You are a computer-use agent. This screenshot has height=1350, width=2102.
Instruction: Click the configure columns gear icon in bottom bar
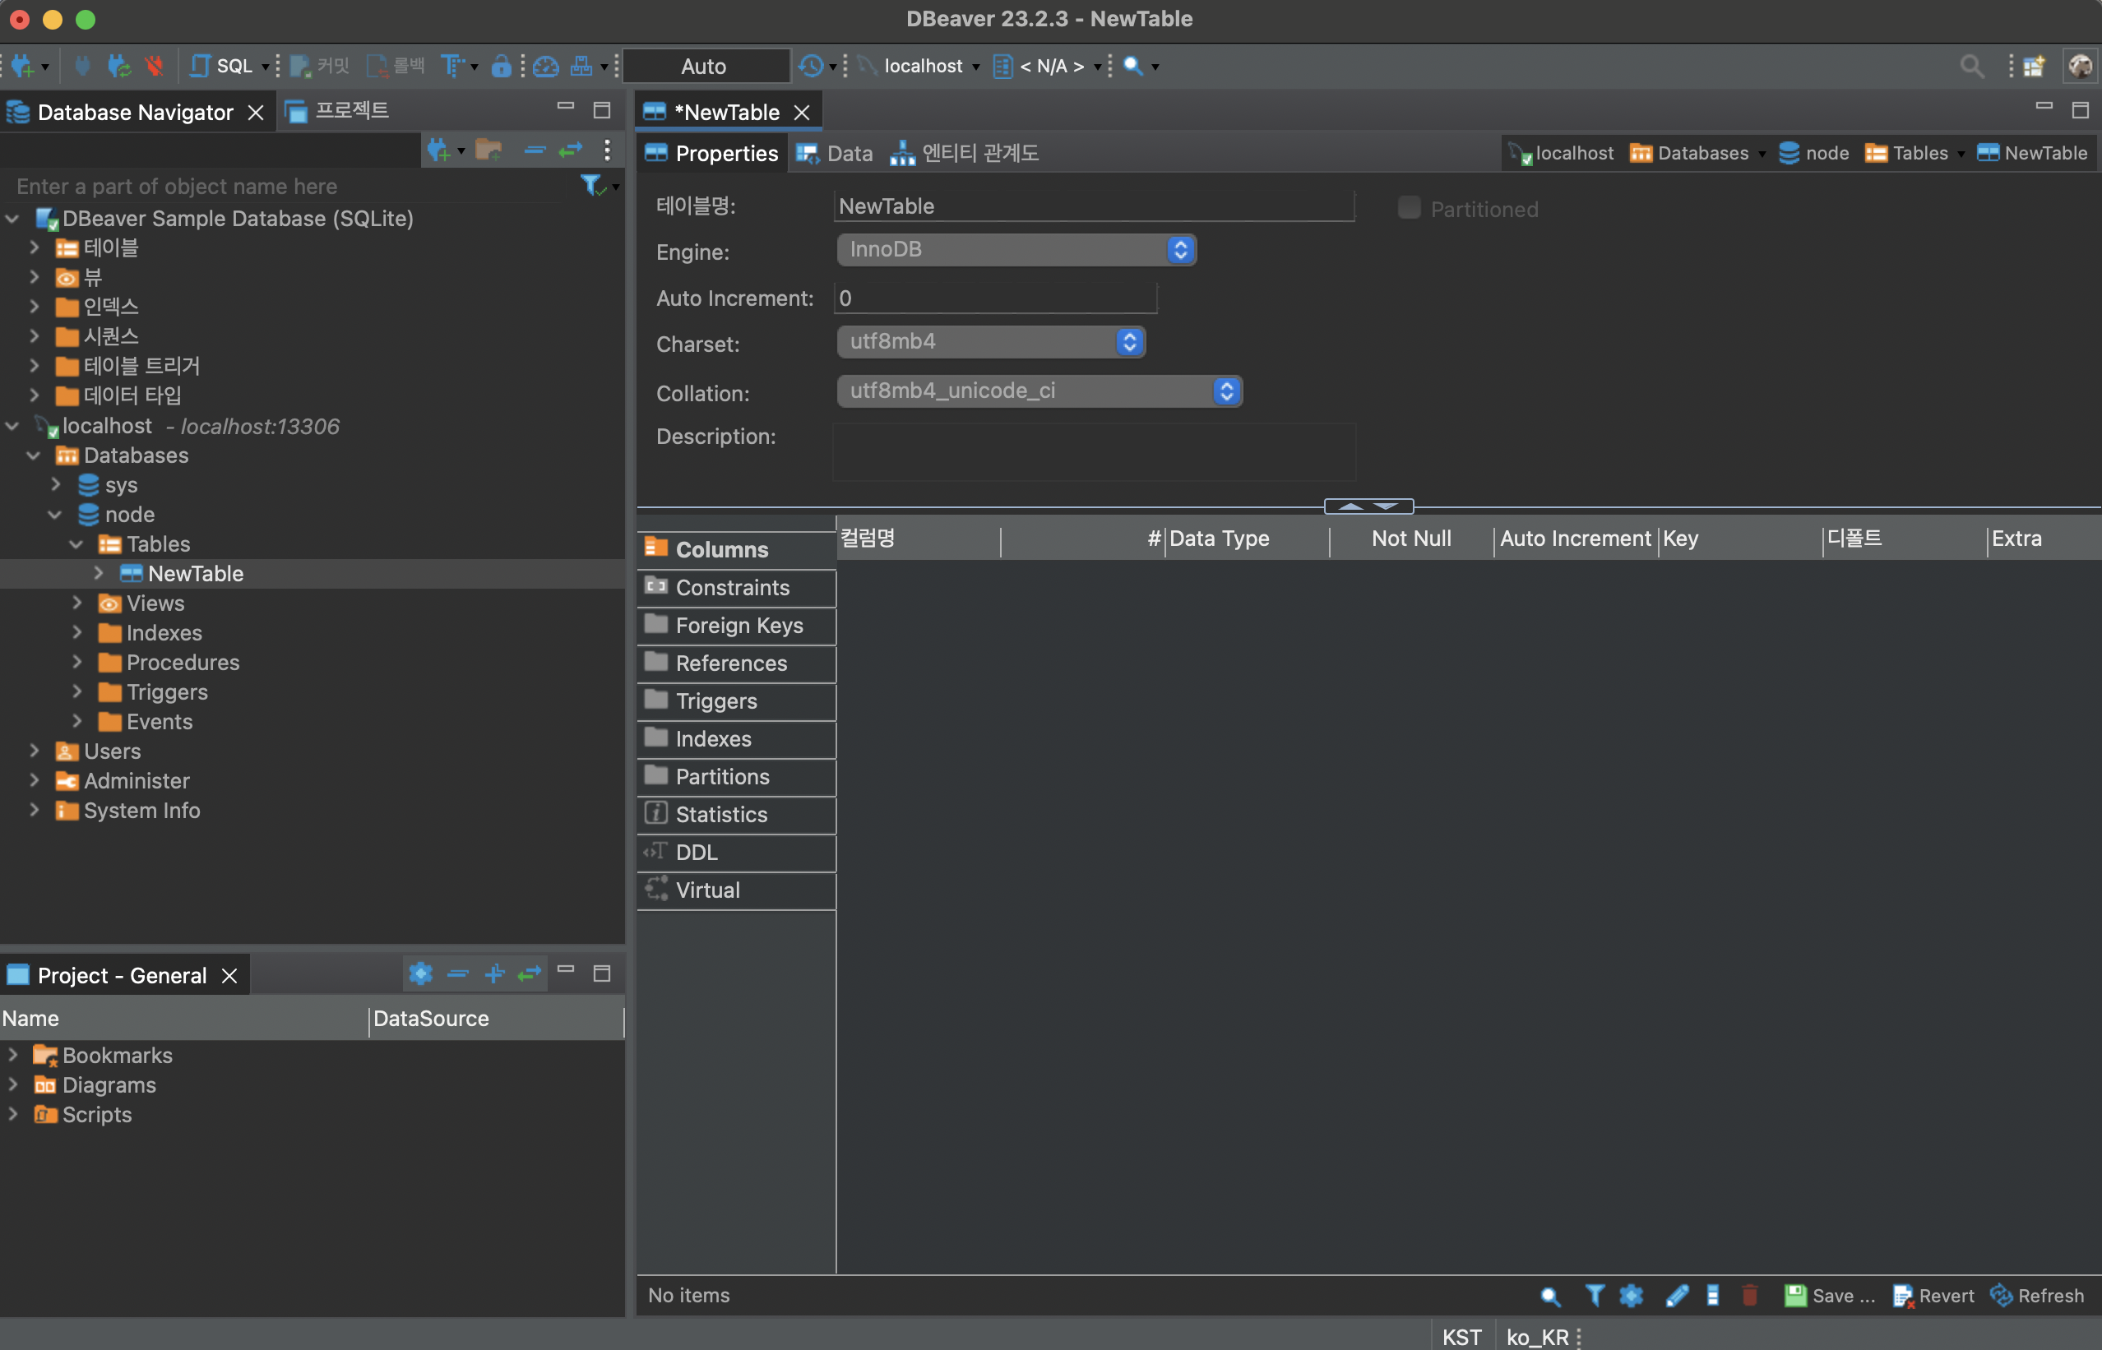pos(1632,1296)
